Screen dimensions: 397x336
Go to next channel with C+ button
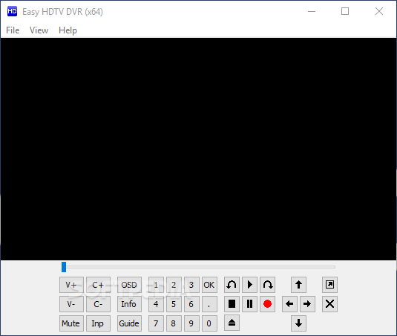coord(98,285)
